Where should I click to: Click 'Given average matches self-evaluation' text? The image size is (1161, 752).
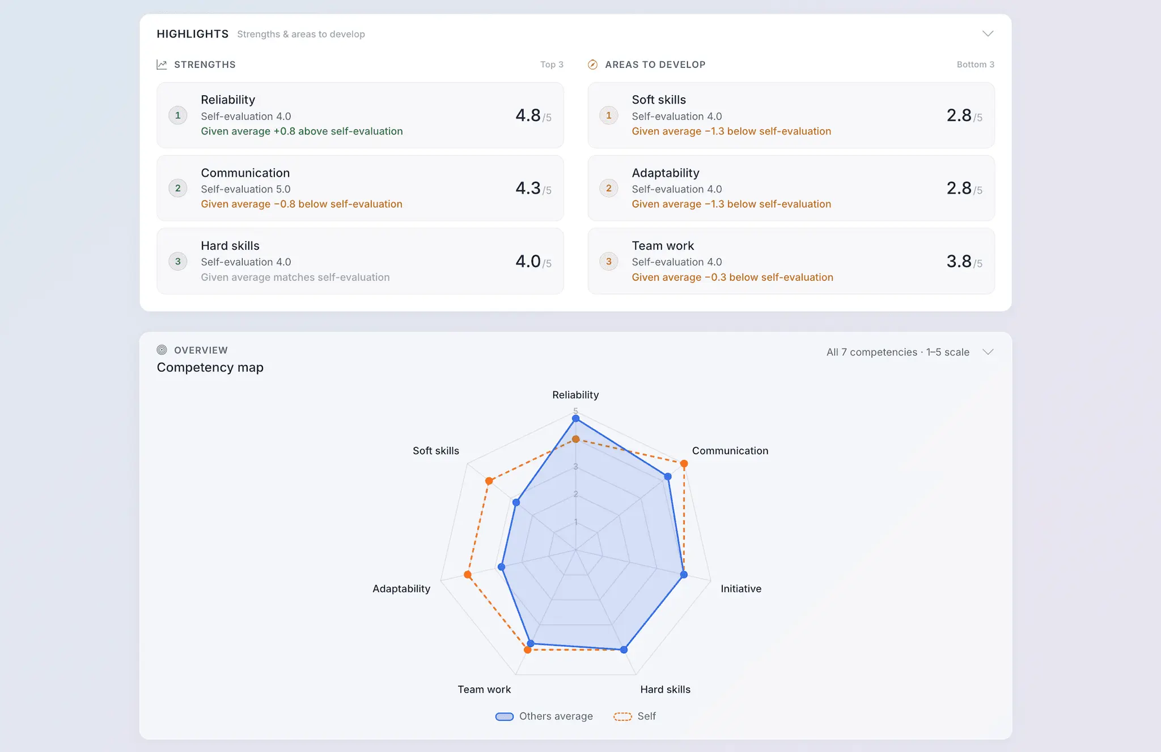pyautogui.click(x=295, y=277)
